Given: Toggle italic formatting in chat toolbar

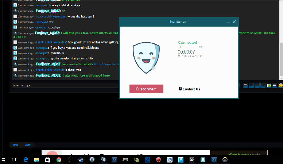Looking at the screenshot, I should (257, 85).
